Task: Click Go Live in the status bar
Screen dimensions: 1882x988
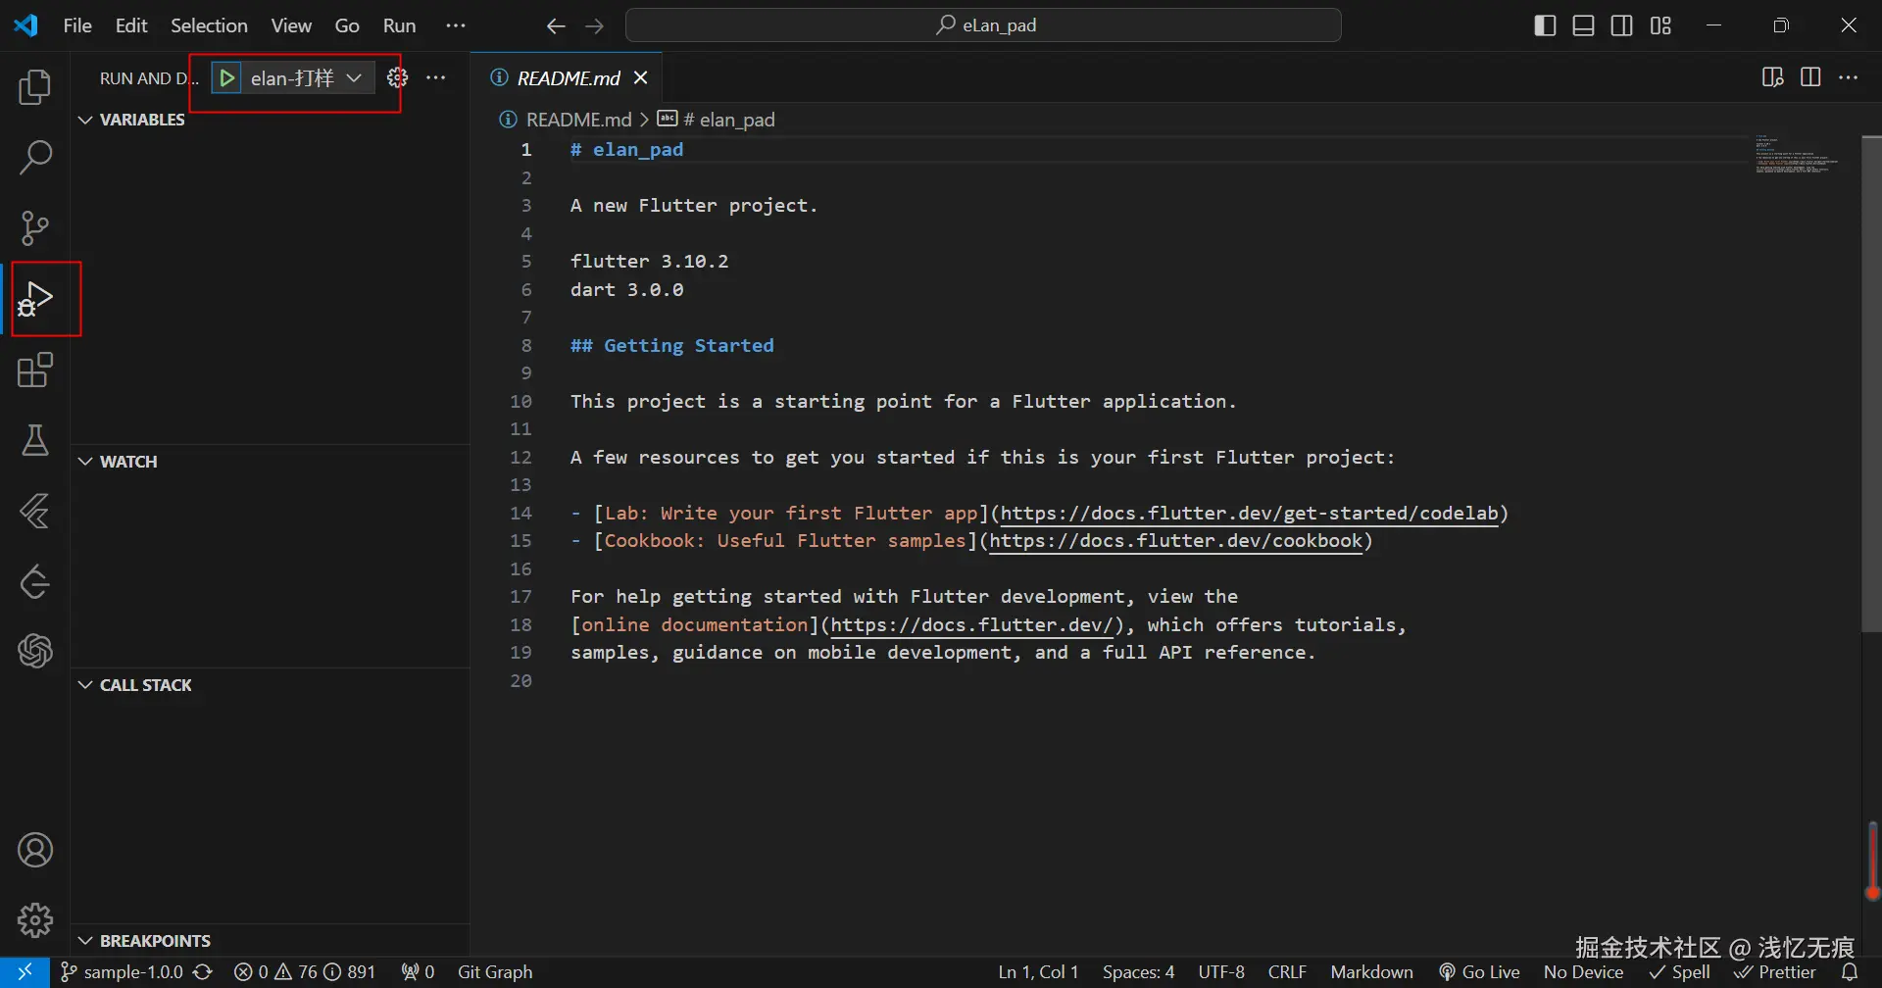Action: coord(1479,971)
